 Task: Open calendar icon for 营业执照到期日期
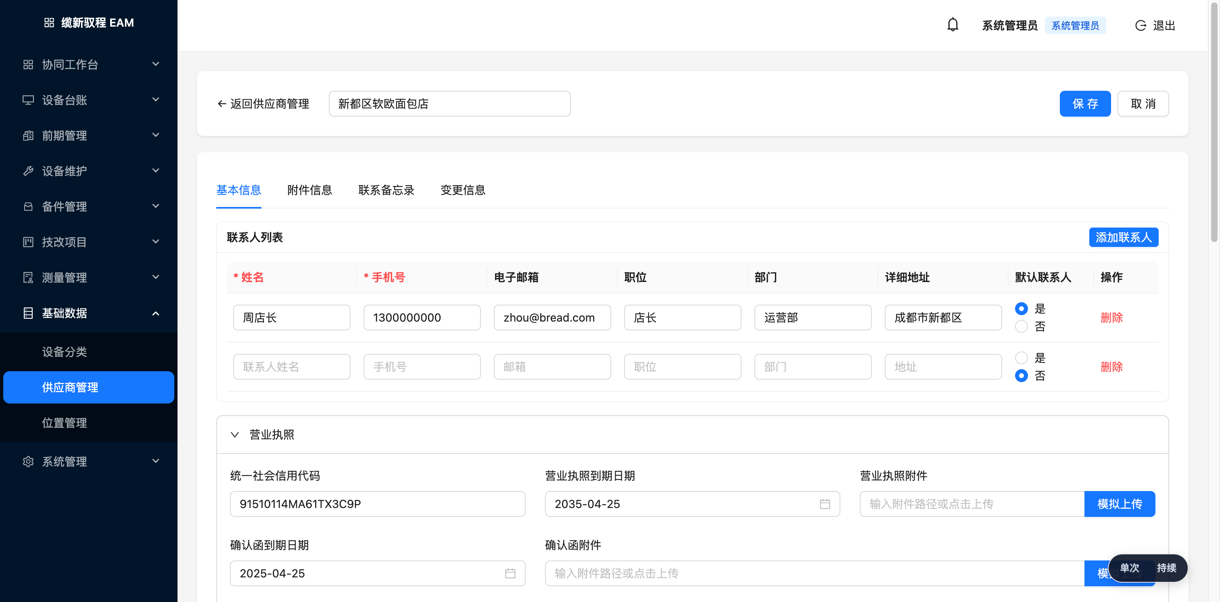coord(825,504)
